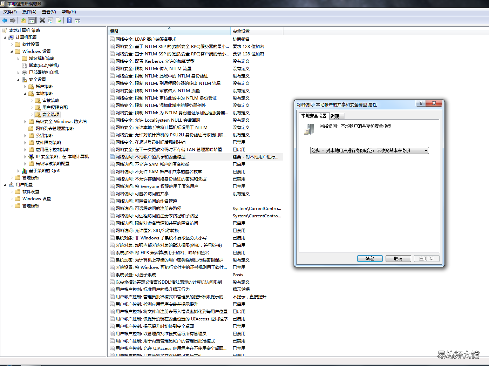Click the Delete (X) toolbar icon
The width and height of the screenshot is (489, 366).
coord(42,21)
